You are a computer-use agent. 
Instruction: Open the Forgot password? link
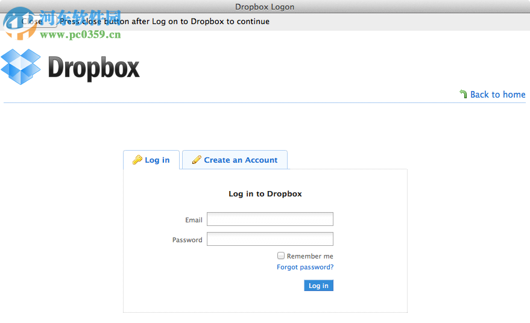coord(305,267)
